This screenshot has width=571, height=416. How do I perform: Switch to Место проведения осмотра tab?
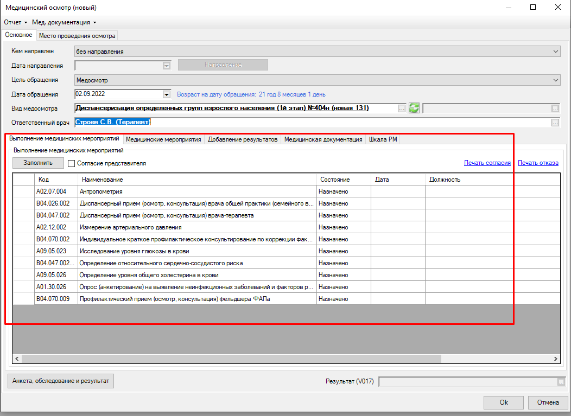[77, 36]
